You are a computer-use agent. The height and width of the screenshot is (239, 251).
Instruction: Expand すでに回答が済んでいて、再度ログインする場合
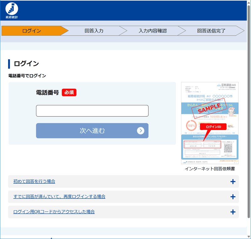(x=59, y=197)
